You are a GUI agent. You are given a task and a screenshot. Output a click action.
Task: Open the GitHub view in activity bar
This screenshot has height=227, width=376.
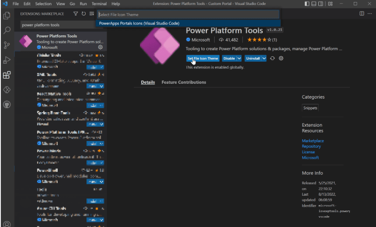coord(7,105)
